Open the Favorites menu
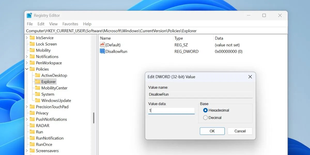The image size is (310, 155). 70,24
